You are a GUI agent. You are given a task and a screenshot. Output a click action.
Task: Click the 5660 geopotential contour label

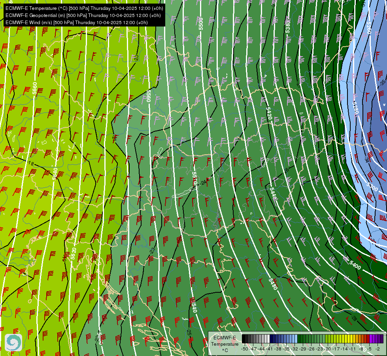pyautogui.click(x=35, y=89)
